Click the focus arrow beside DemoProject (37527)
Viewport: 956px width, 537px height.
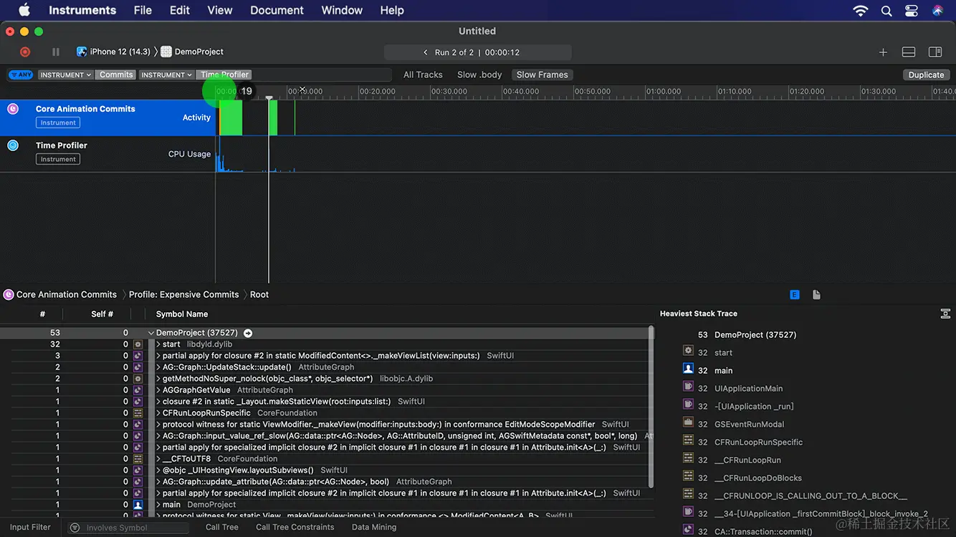pyautogui.click(x=248, y=333)
